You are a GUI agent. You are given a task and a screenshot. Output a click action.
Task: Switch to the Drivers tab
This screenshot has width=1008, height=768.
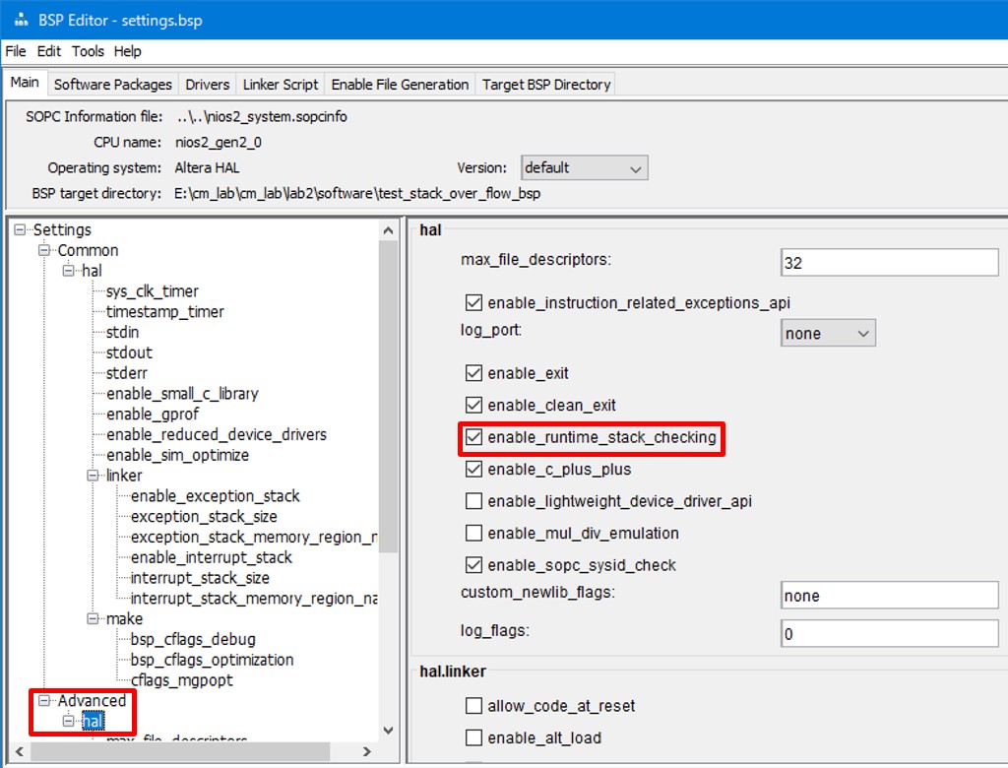[x=207, y=84]
